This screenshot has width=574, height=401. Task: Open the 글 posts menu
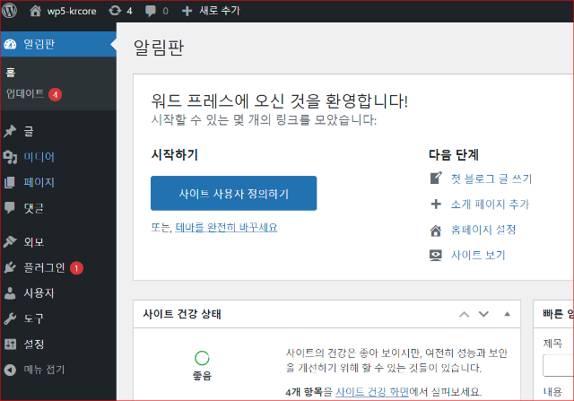click(x=29, y=131)
